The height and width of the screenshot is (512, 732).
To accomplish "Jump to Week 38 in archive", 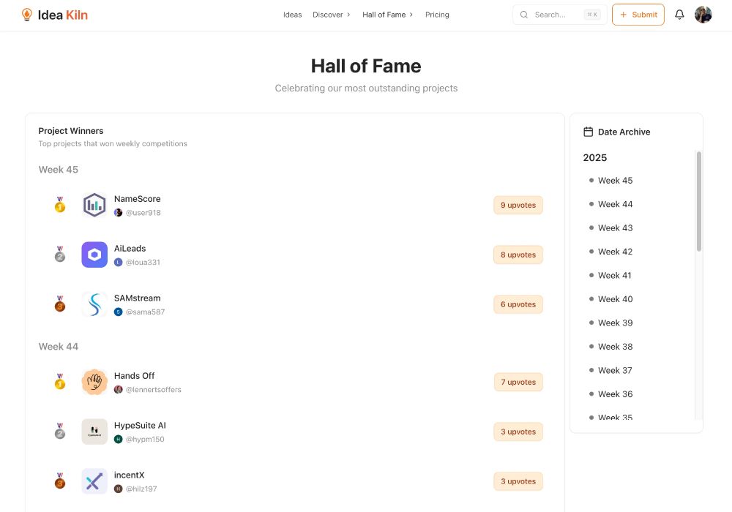I will pyautogui.click(x=615, y=347).
